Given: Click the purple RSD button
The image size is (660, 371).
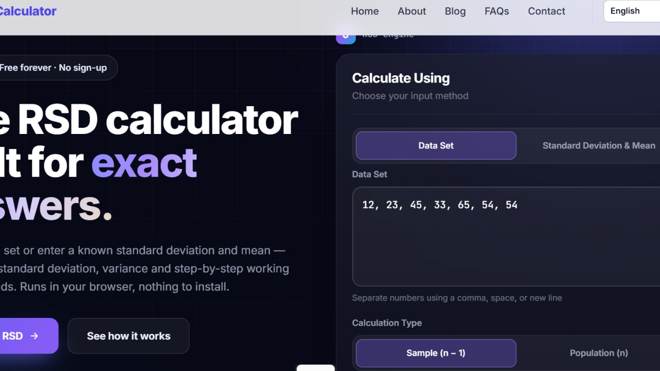Looking at the screenshot, I should point(28,336).
